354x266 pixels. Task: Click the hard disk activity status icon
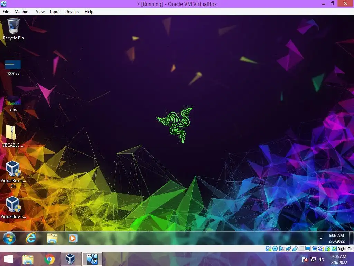tap(268, 249)
